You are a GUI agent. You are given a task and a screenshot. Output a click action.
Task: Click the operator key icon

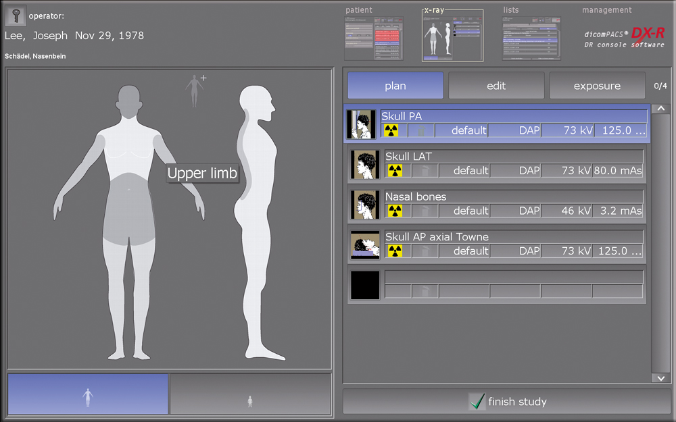pyautogui.click(x=15, y=15)
